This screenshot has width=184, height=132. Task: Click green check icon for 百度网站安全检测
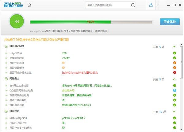174,95
